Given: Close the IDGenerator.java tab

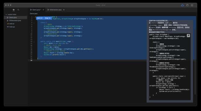Looking at the screenshot, I should [x=64, y=10].
